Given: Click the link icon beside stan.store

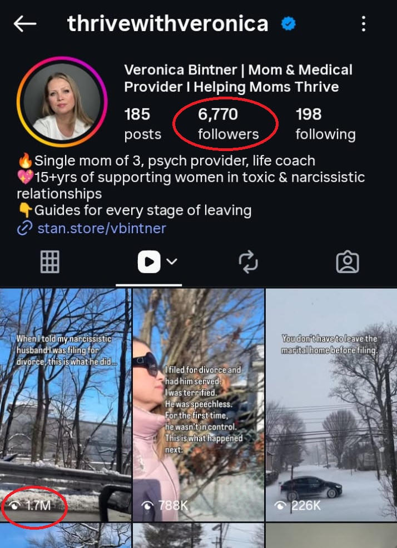Looking at the screenshot, I should [25, 228].
